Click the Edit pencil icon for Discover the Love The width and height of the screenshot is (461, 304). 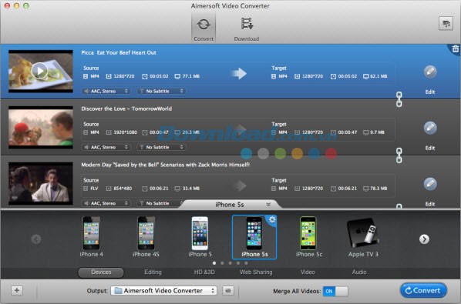[430, 128]
